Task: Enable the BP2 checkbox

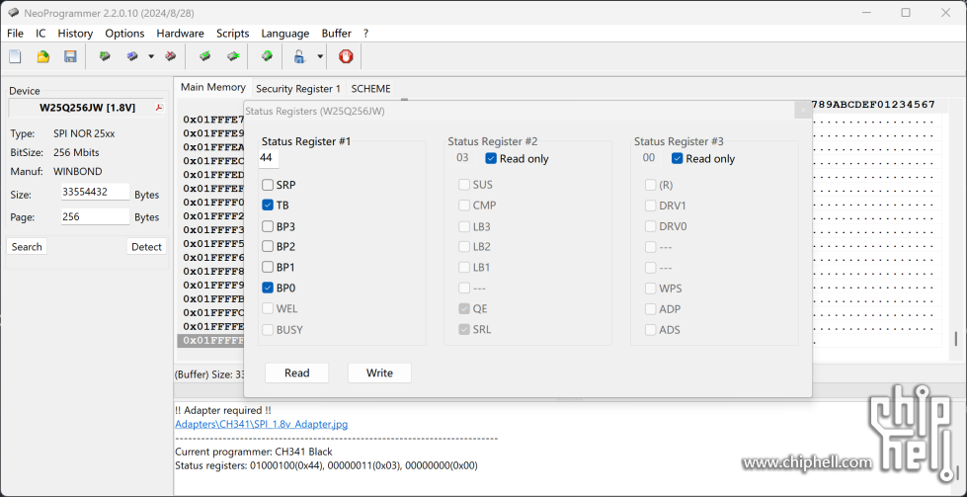Action: coord(268,247)
